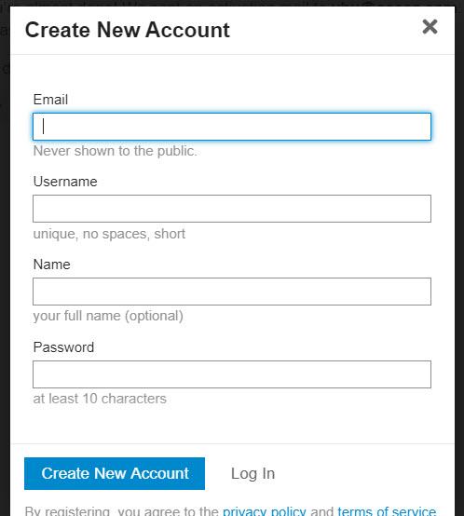Click inside the Password field
This screenshot has height=516, width=464.
(232, 374)
